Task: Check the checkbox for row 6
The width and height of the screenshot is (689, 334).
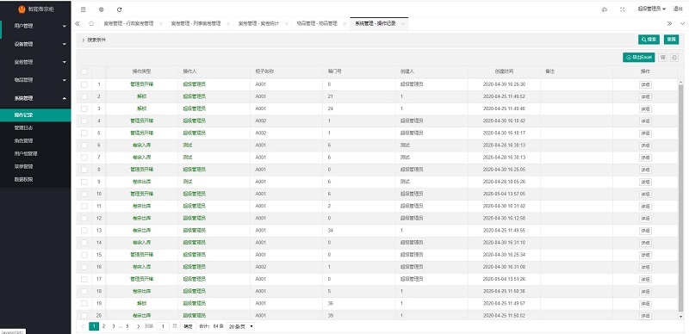Action: (84, 145)
